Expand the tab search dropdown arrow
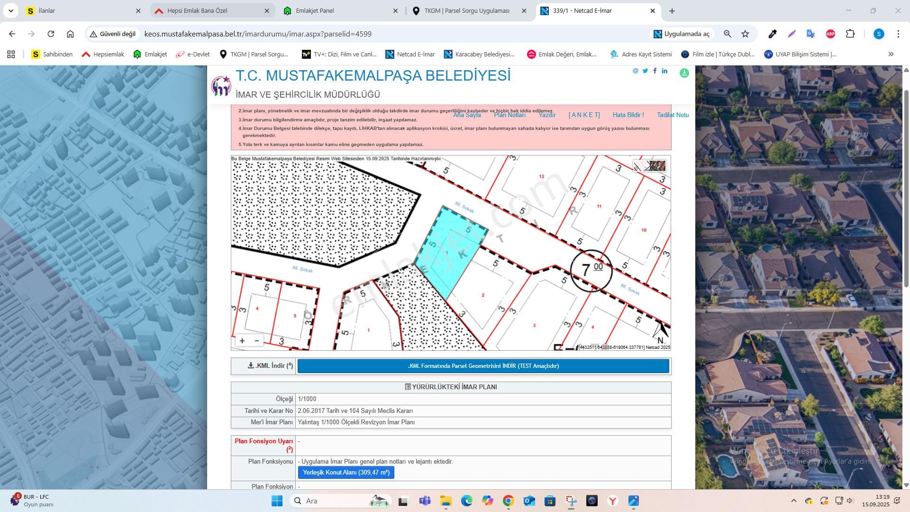The width and height of the screenshot is (910, 512). pyautogui.click(x=10, y=10)
